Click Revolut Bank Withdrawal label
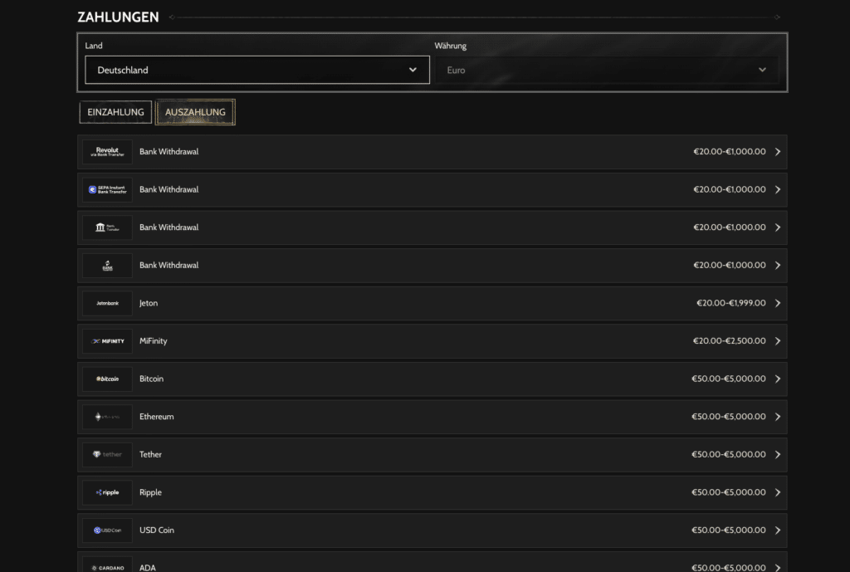 click(x=169, y=152)
